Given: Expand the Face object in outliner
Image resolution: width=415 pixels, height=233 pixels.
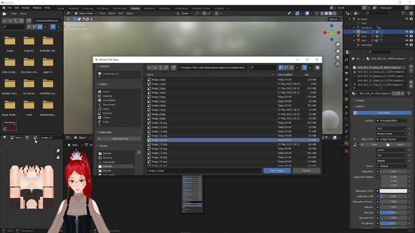Looking at the screenshot, I should [x=354, y=36].
